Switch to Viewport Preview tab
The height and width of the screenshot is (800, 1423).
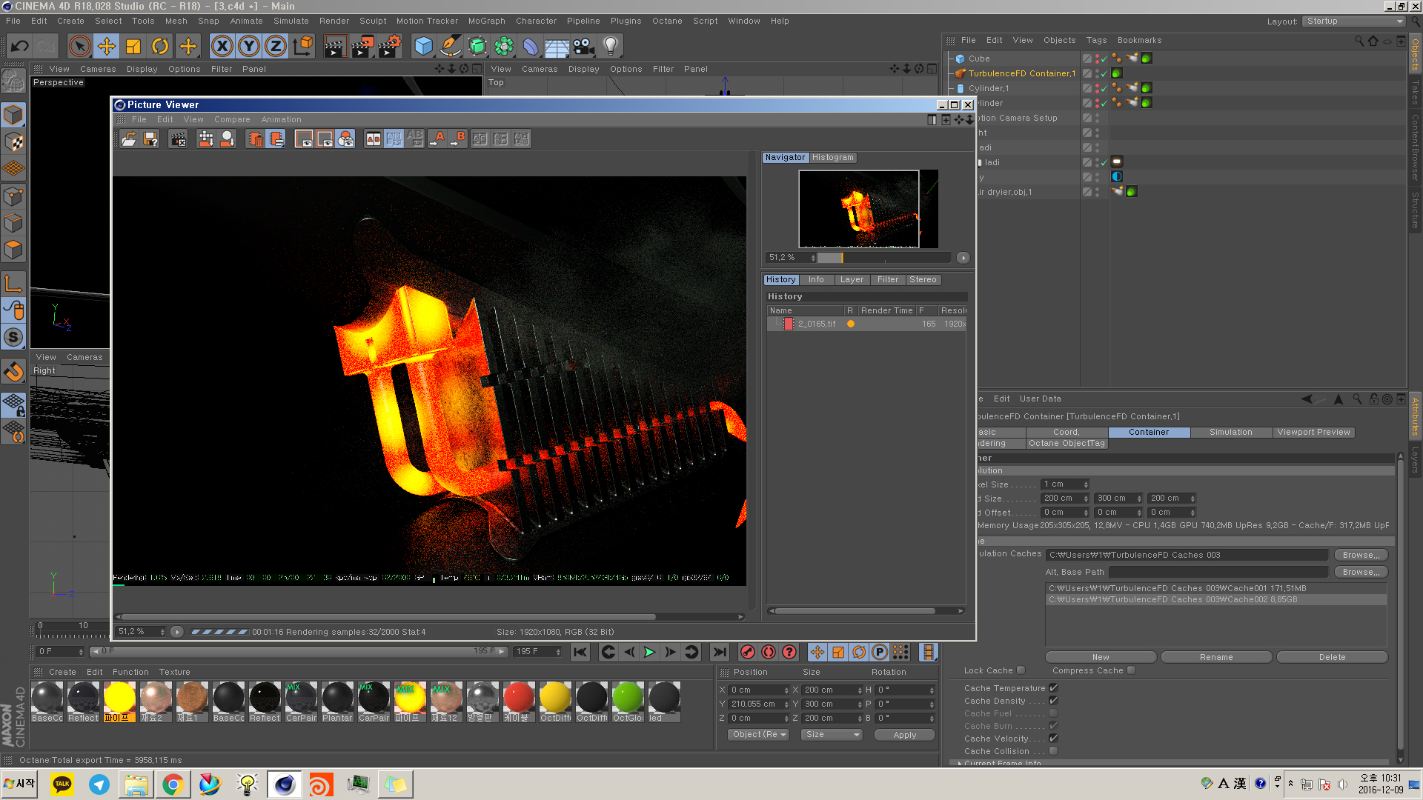pyautogui.click(x=1313, y=433)
